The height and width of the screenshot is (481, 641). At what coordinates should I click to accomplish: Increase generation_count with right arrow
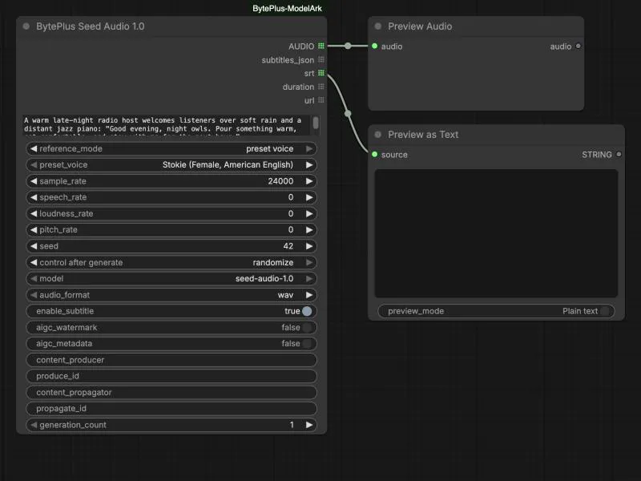(x=309, y=425)
